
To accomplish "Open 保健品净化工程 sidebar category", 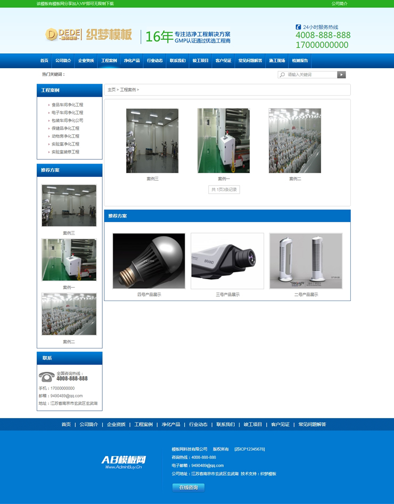I will [65, 128].
